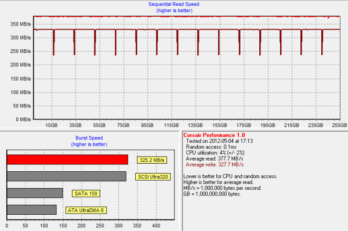348x231 pixels.
Task: Click the '195GB' x-axis label
Action: (x=267, y=125)
